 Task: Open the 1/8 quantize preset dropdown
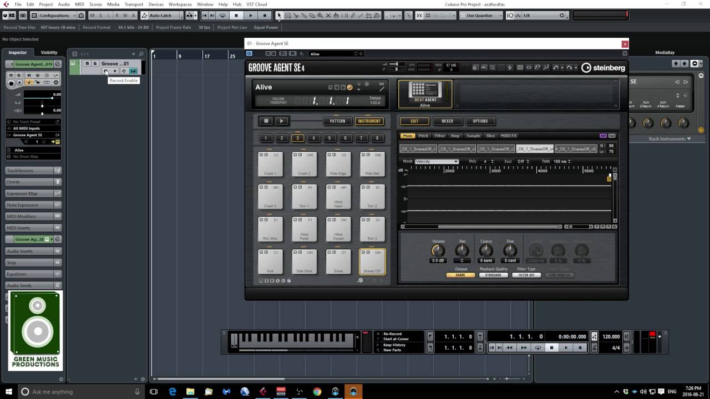tap(541, 16)
